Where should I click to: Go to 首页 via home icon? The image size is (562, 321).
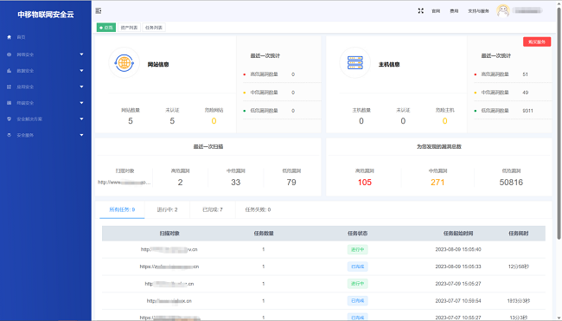pyautogui.click(x=9, y=37)
